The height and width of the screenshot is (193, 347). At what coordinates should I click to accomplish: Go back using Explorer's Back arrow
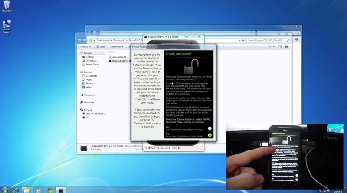[79, 40]
